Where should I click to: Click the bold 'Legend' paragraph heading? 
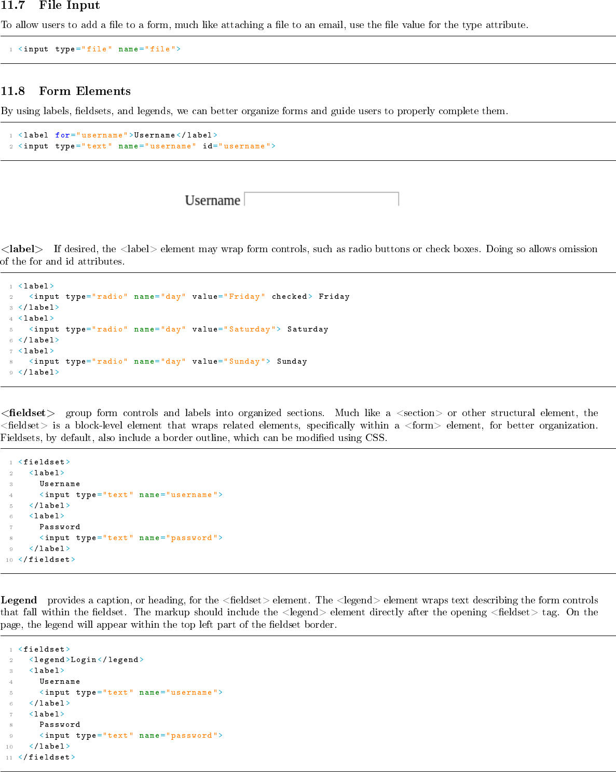coord(19,600)
